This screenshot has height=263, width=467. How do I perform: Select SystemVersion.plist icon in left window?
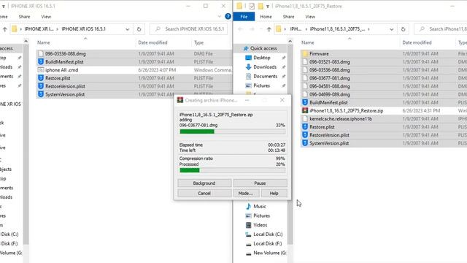pyautogui.click(x=41, y=94)
